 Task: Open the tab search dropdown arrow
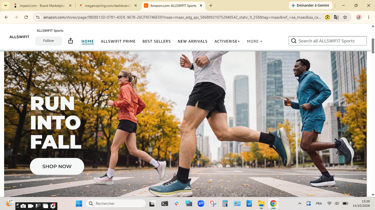[5, 5]
